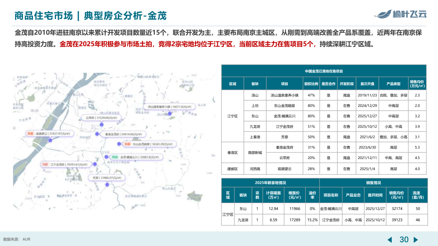The width and height of the screenshot is (438, 246).
Task: Click the 溢价率 column header
Action: [312, 195]
